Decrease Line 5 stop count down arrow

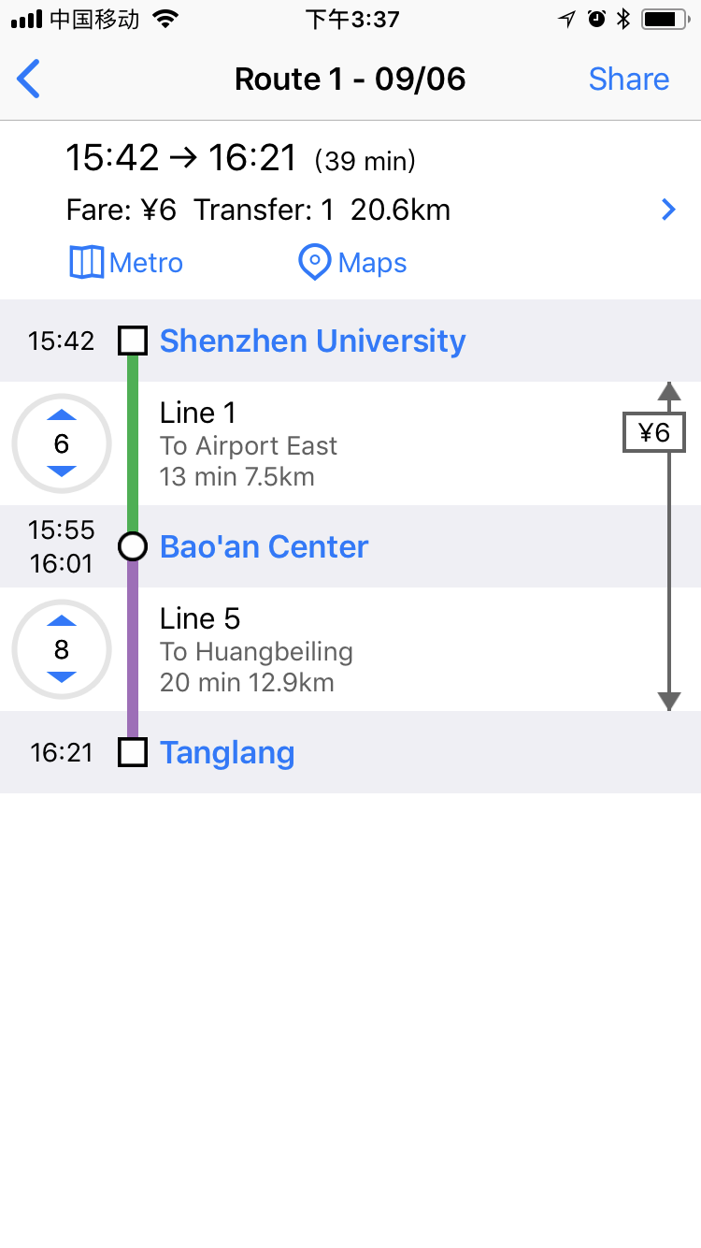[x=62, y=677]
